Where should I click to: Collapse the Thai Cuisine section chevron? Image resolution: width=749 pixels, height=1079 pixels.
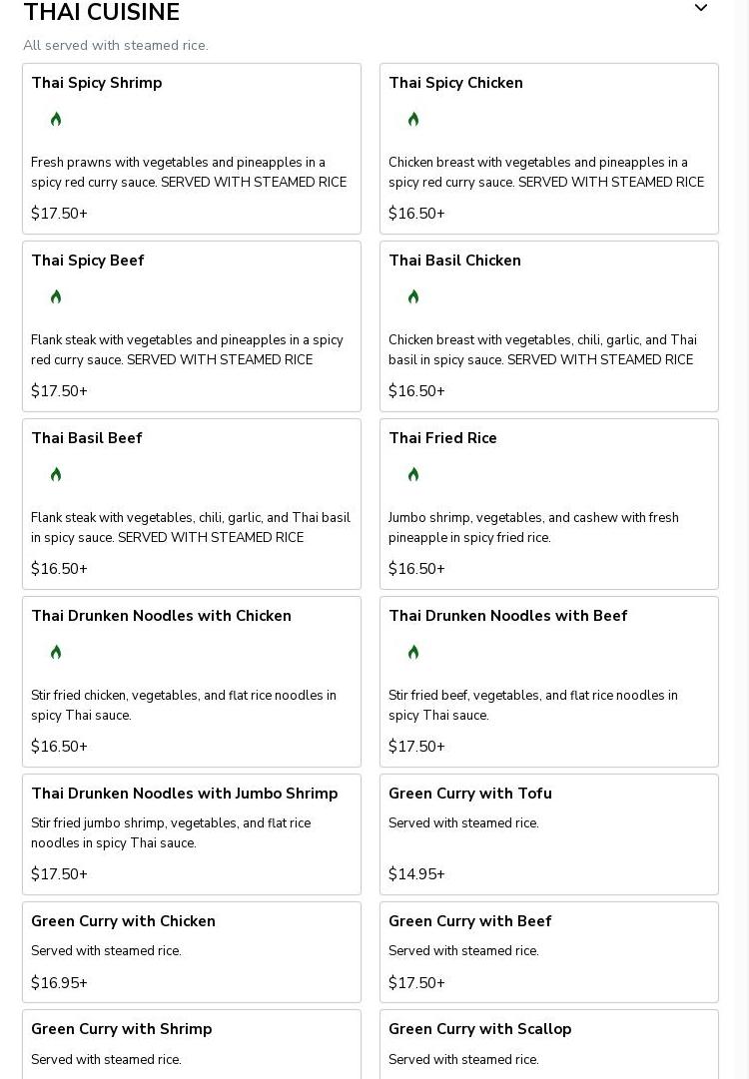(701, 8)
